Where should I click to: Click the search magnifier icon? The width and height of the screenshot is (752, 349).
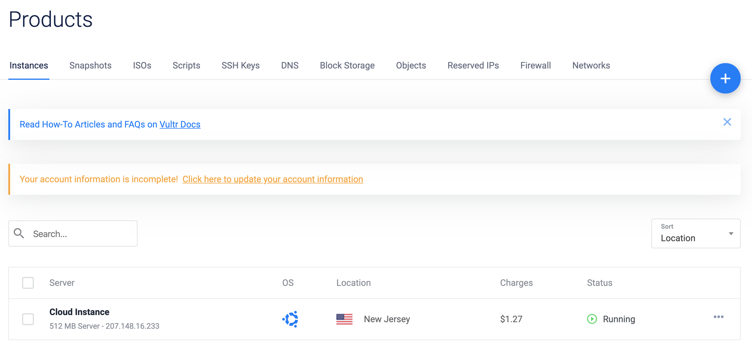click(x=19, y=233)
